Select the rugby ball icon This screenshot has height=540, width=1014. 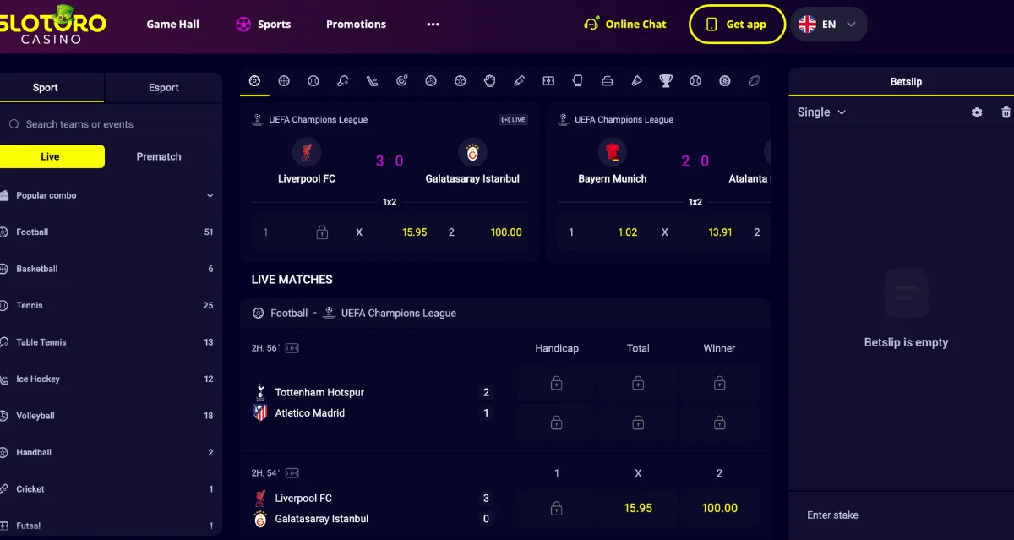[755, 81]
